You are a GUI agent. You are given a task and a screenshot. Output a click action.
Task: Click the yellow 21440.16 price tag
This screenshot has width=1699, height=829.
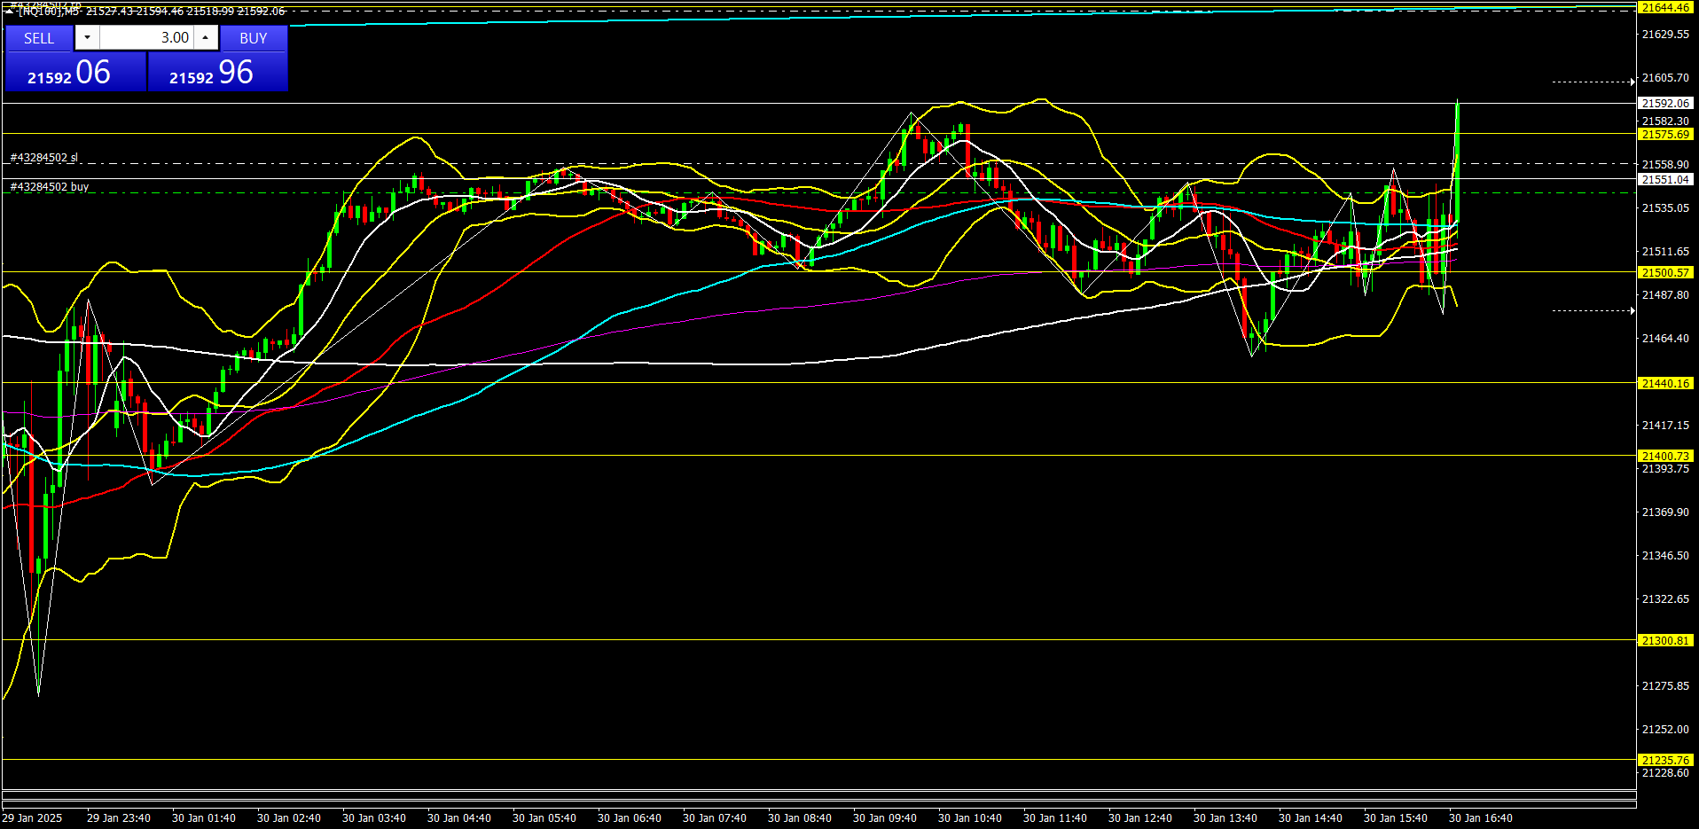1664,384
